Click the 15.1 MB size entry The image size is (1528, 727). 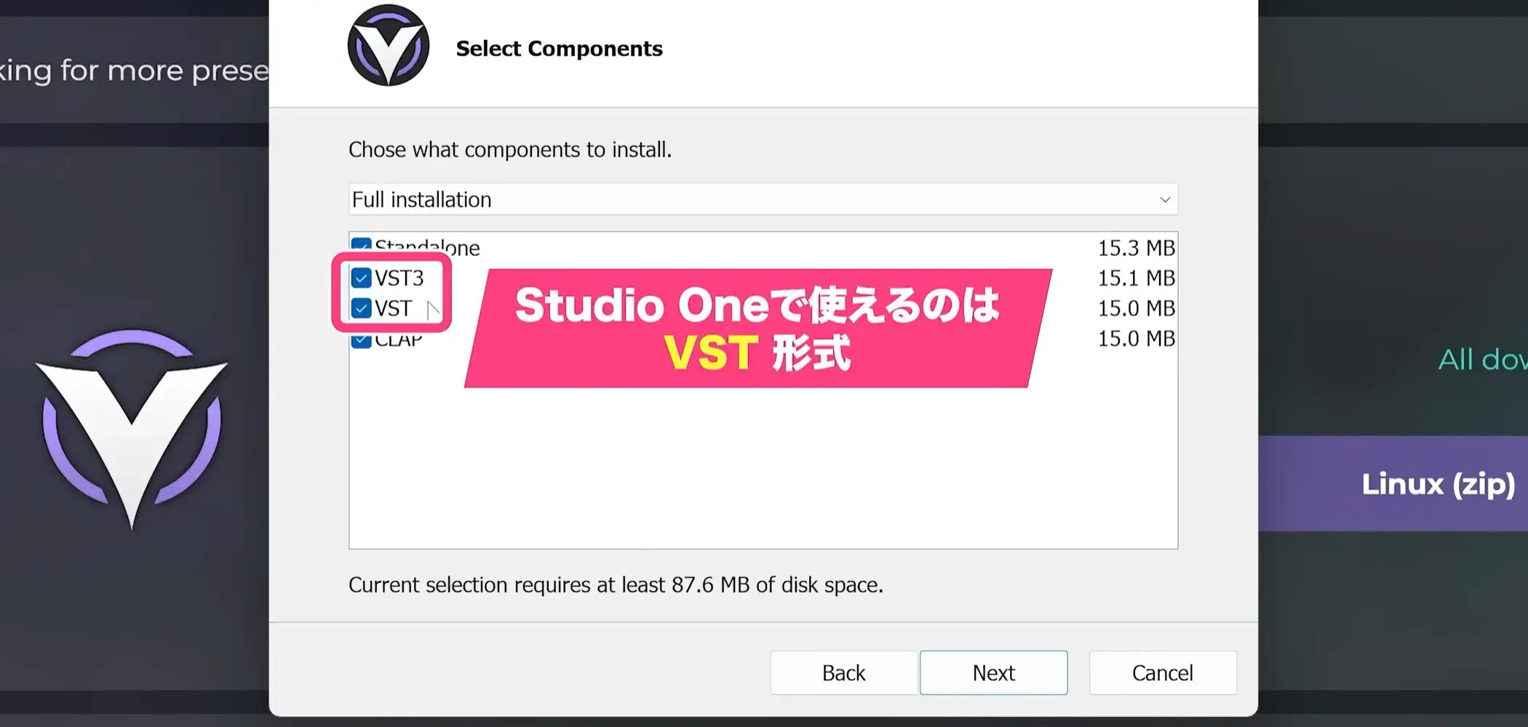pos(1136,278)
